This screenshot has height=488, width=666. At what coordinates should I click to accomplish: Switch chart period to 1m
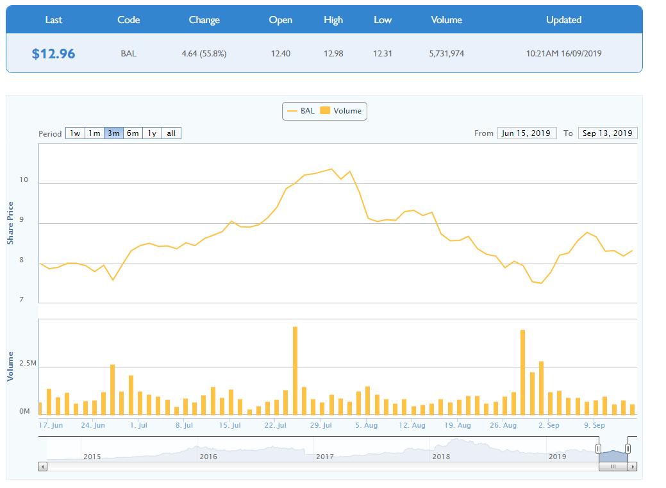coord(94,133)
